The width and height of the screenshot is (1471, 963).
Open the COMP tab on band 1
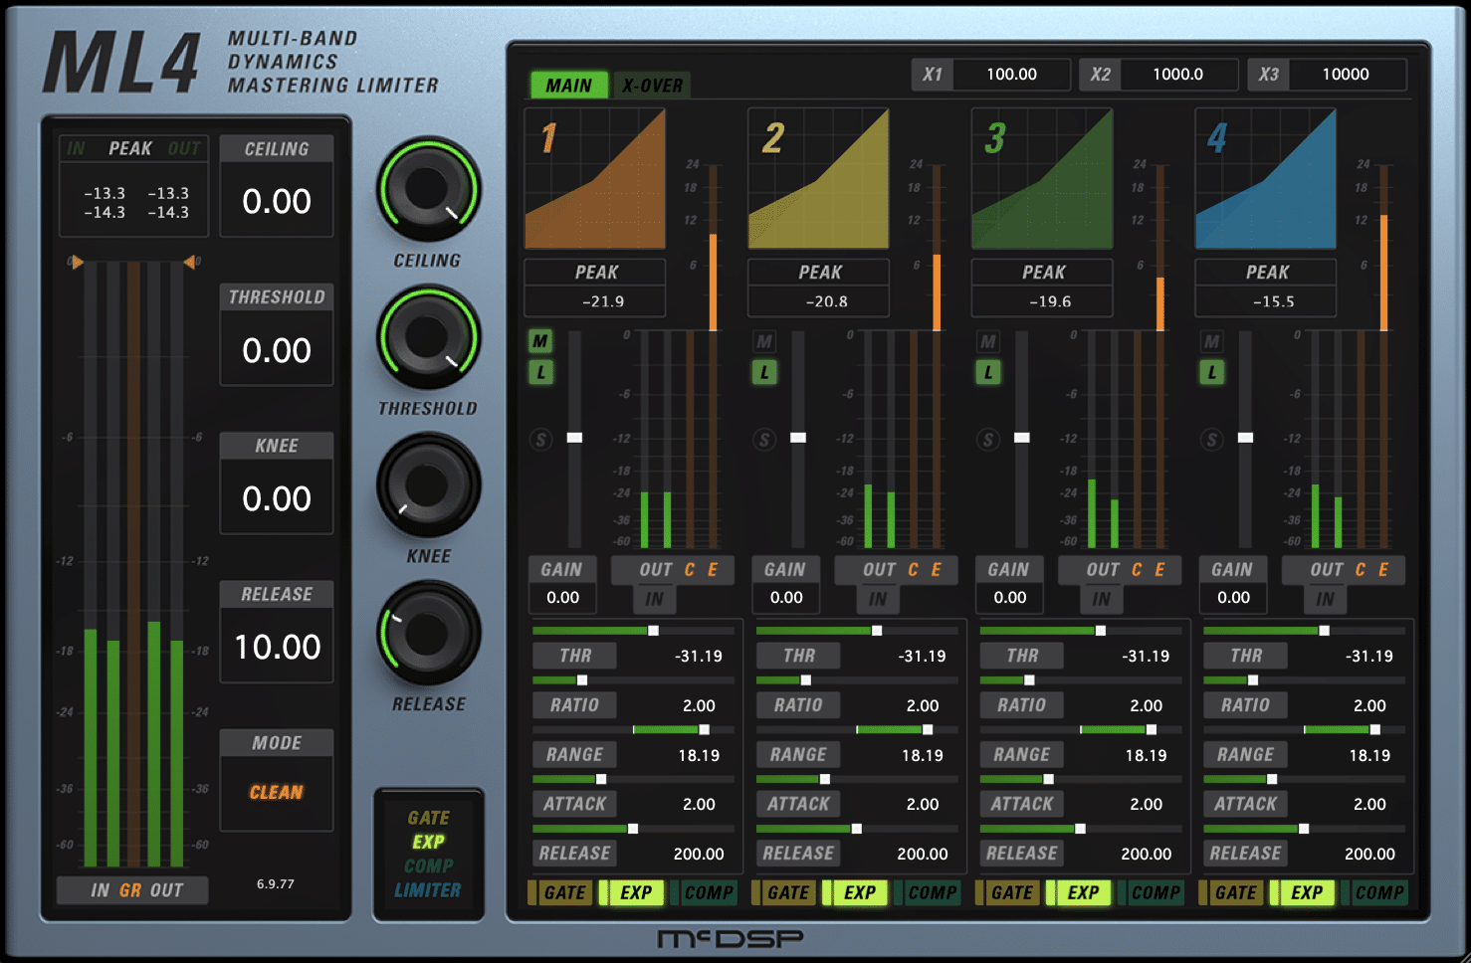pos(709,892)
